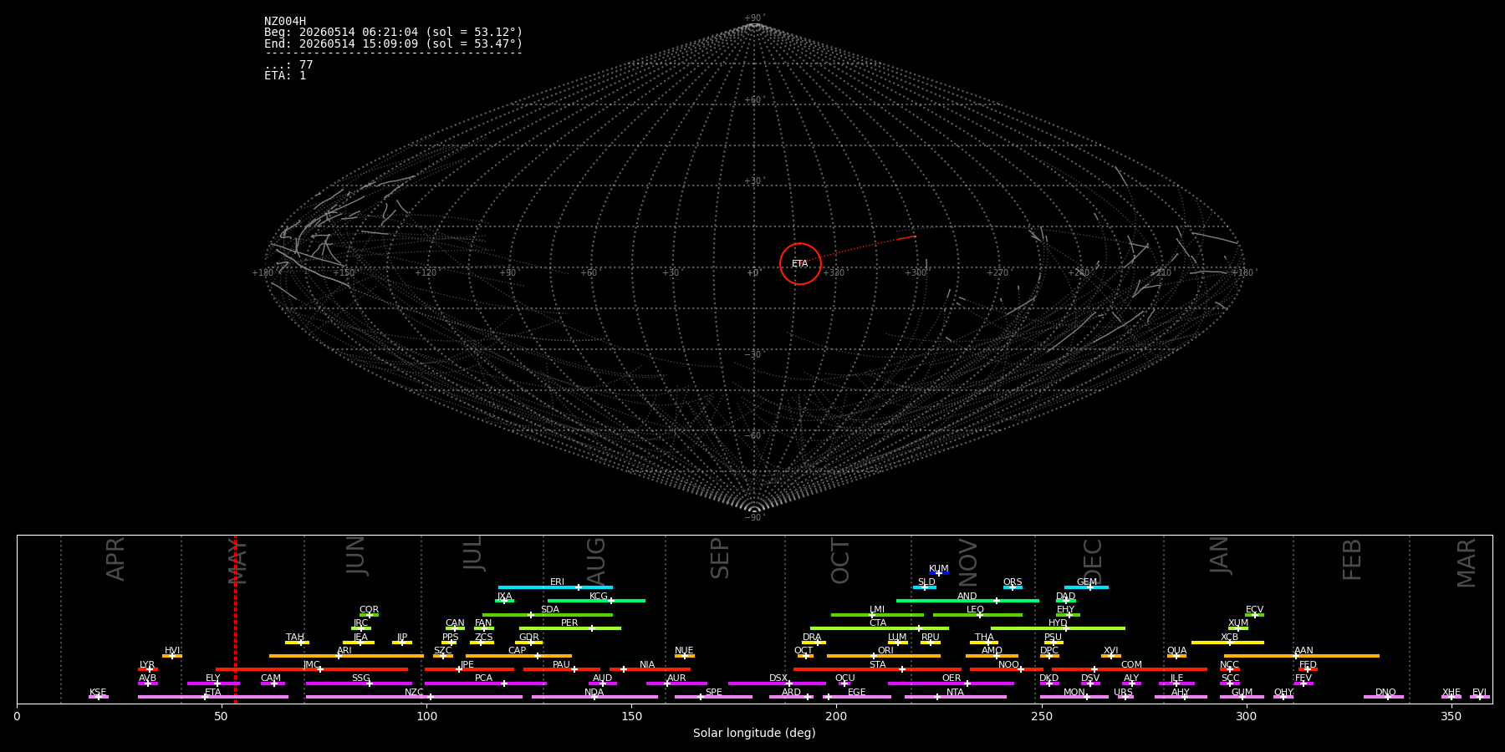Click the red STA shower bar
This screenshot has height=752, width=1505.
coord(877,669)
